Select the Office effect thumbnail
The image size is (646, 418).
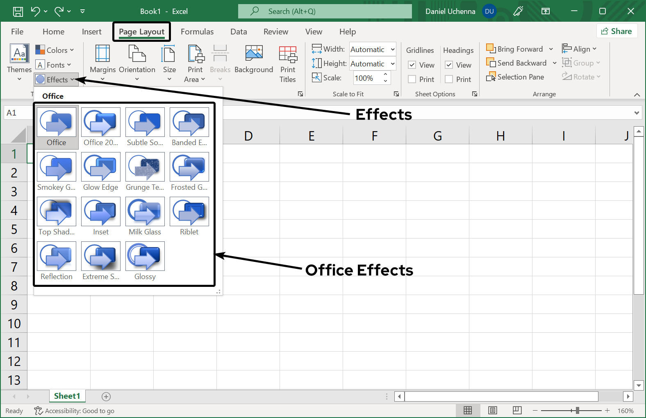[57, 127]
